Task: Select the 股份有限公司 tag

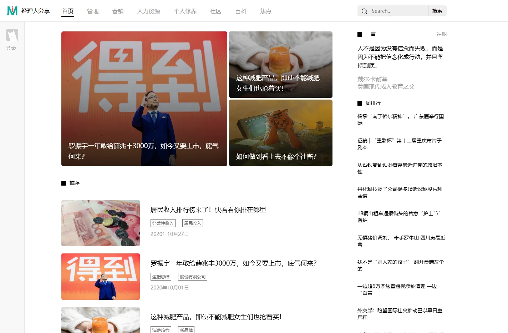Action: pyautogui.click(x=193, y=277)
